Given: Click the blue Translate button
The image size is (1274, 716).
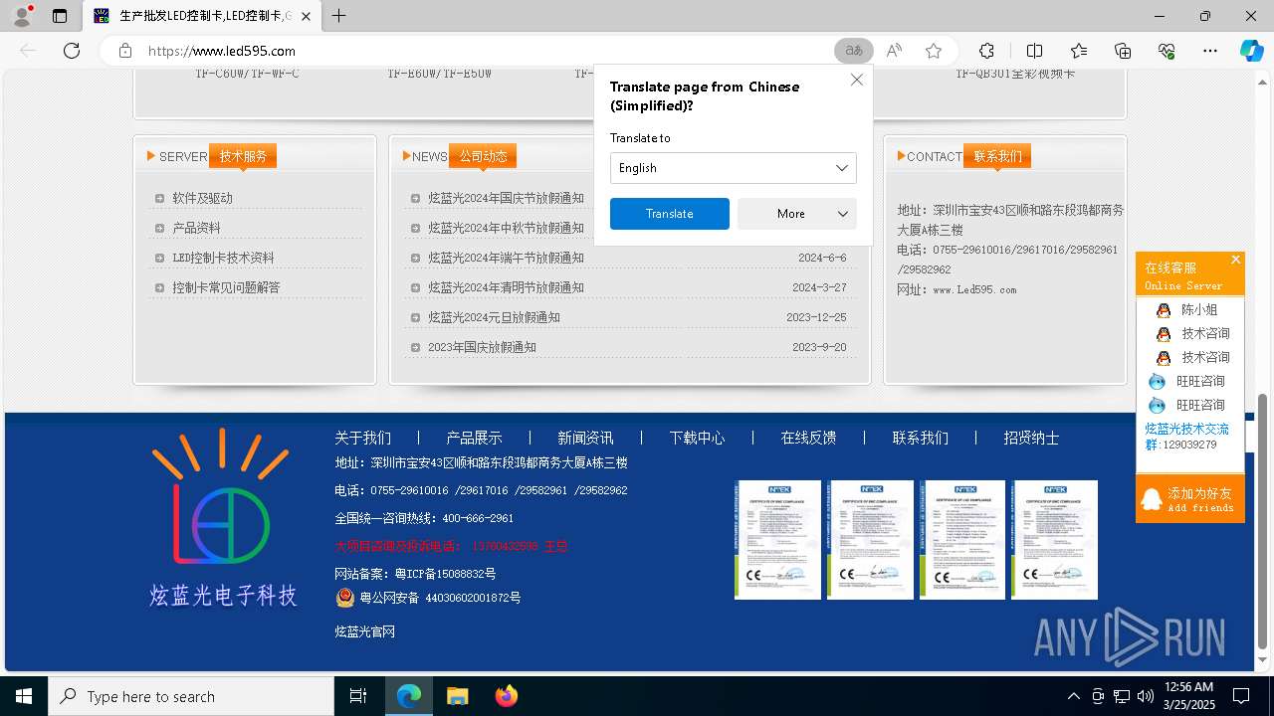Looking at the screenshot, I should click(670, 214).
